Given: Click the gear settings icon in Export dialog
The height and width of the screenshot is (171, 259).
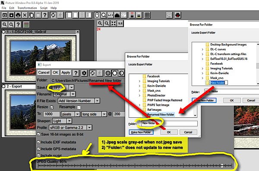Looking at the screenshot, I should point(84,73).
